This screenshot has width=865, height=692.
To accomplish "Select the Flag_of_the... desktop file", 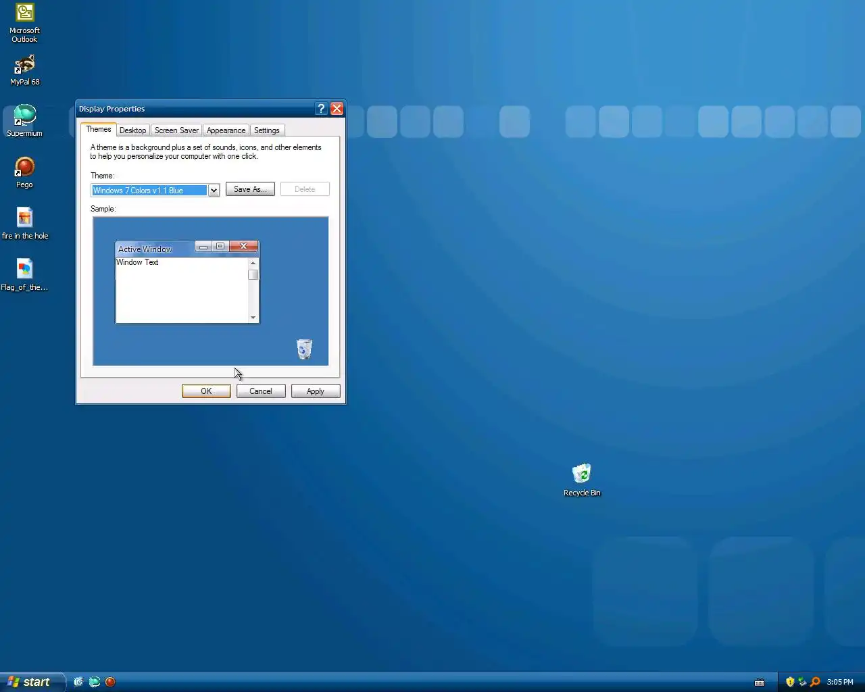I will (x=24, y=275).
